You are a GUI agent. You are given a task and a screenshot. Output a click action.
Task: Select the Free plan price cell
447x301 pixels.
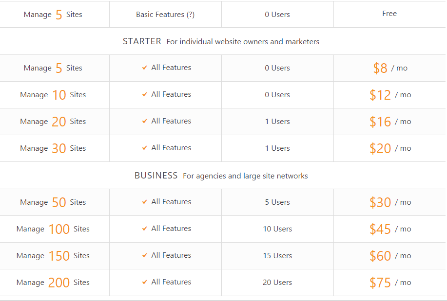[389, 14]
